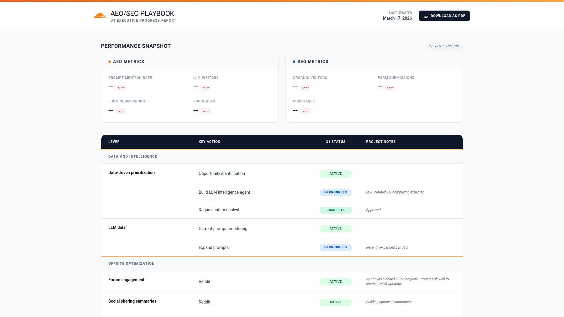Select the 2/1/26 – 2/28/26 date range pill

[444, 46]
